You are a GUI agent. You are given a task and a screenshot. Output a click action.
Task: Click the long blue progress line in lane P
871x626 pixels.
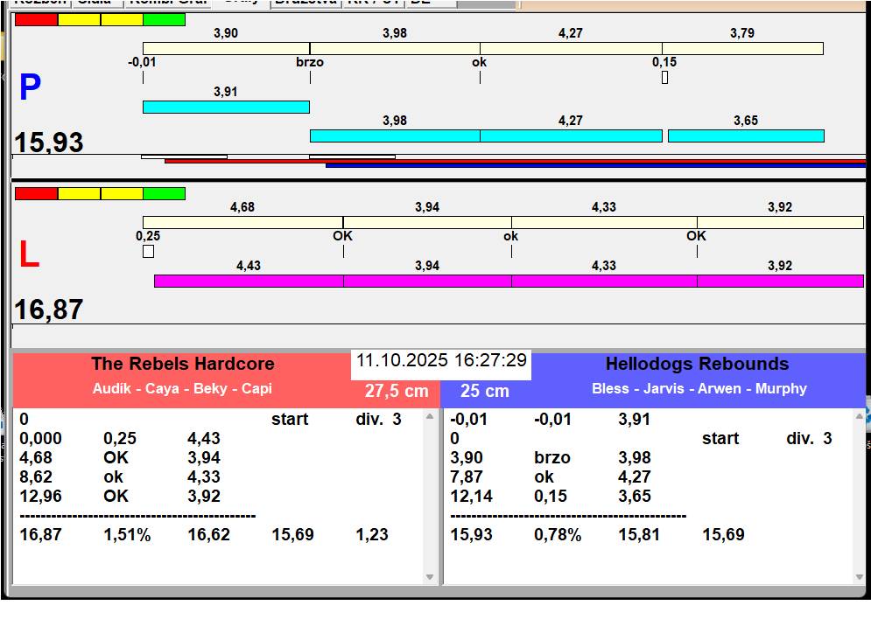595,165
